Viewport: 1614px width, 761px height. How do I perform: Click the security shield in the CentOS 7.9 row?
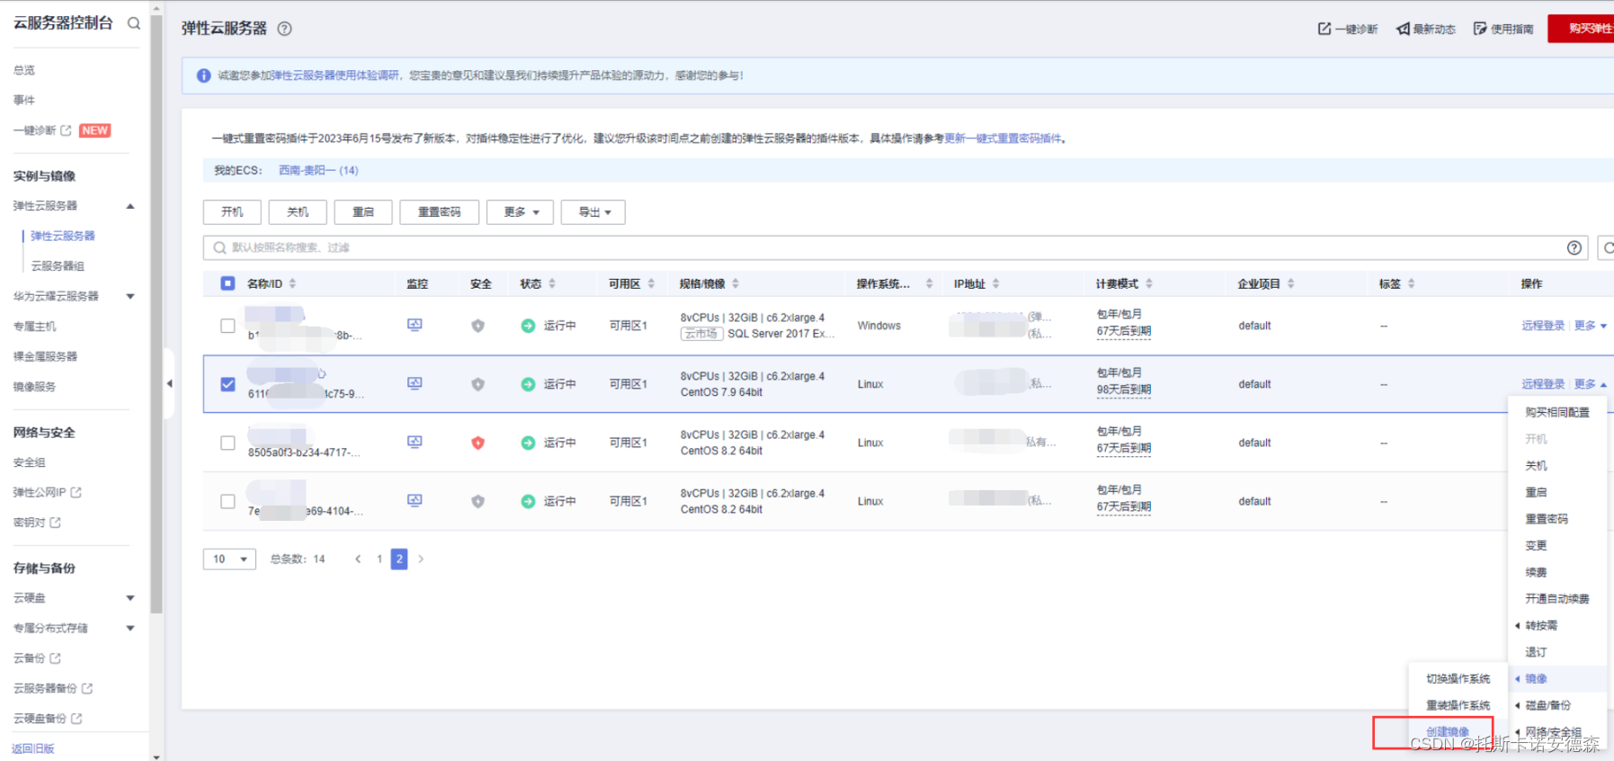coord(478,384)
